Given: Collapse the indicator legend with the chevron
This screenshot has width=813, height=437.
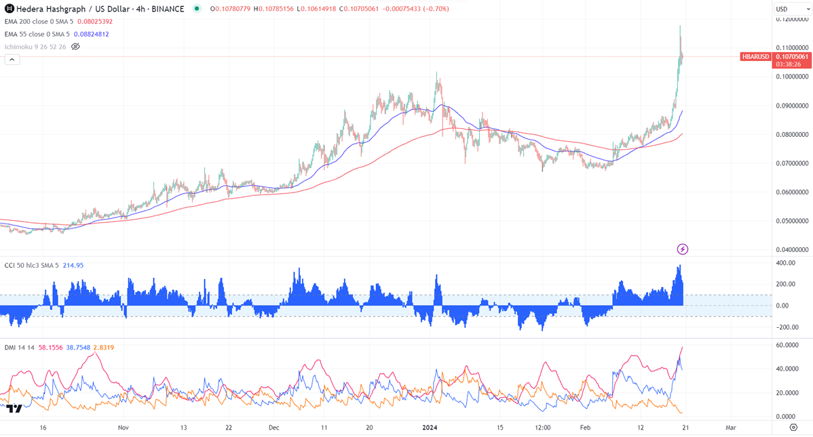Looking at the screenshot, I should 12,60.
